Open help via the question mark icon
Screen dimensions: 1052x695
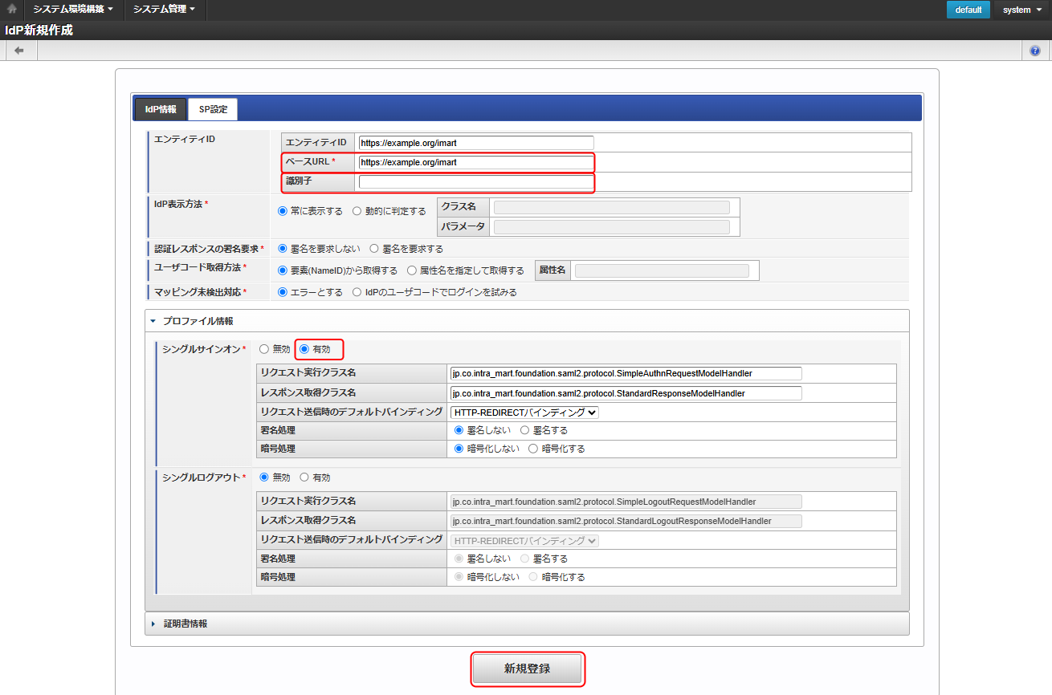pos(1035,50)
